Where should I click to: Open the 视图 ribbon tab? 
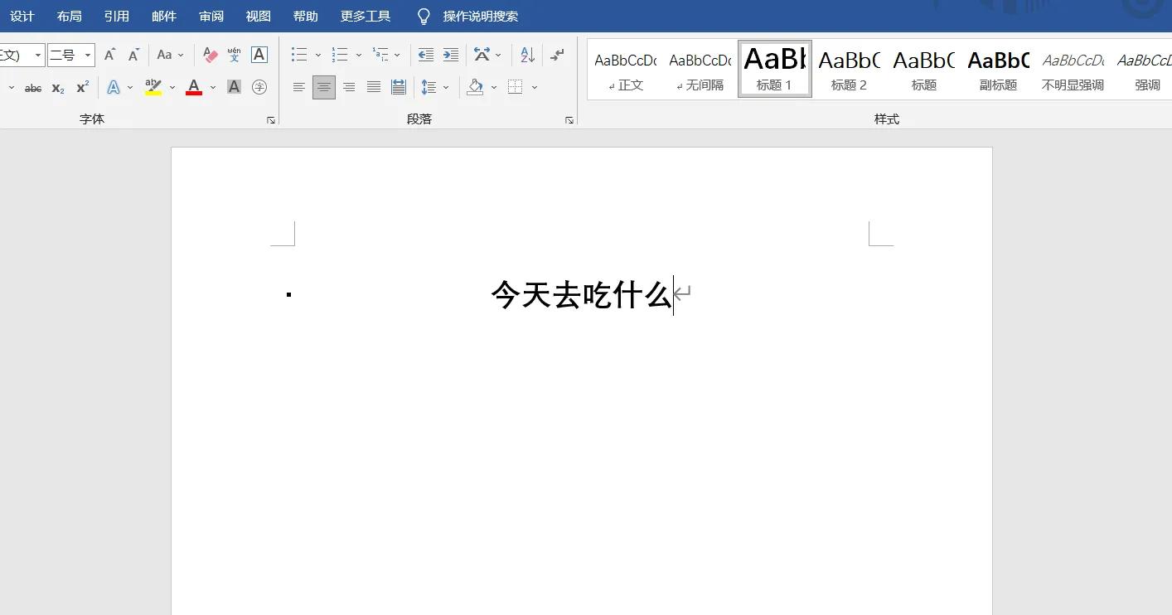(258, 15)
